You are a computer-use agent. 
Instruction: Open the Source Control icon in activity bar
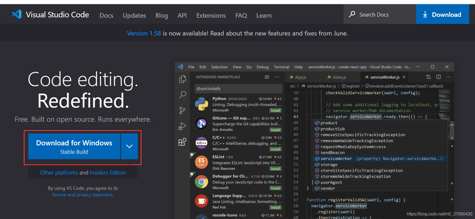(x=182, y=110)
